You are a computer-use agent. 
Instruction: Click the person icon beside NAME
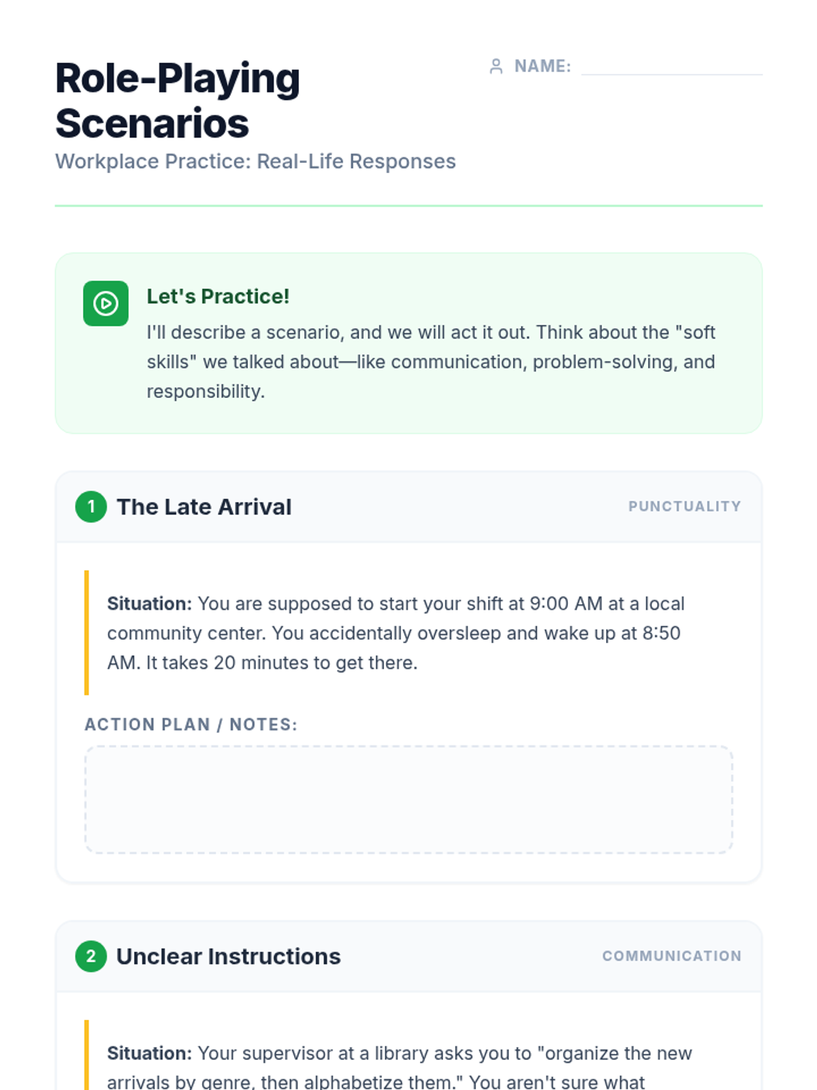click(x=496, y=66)
